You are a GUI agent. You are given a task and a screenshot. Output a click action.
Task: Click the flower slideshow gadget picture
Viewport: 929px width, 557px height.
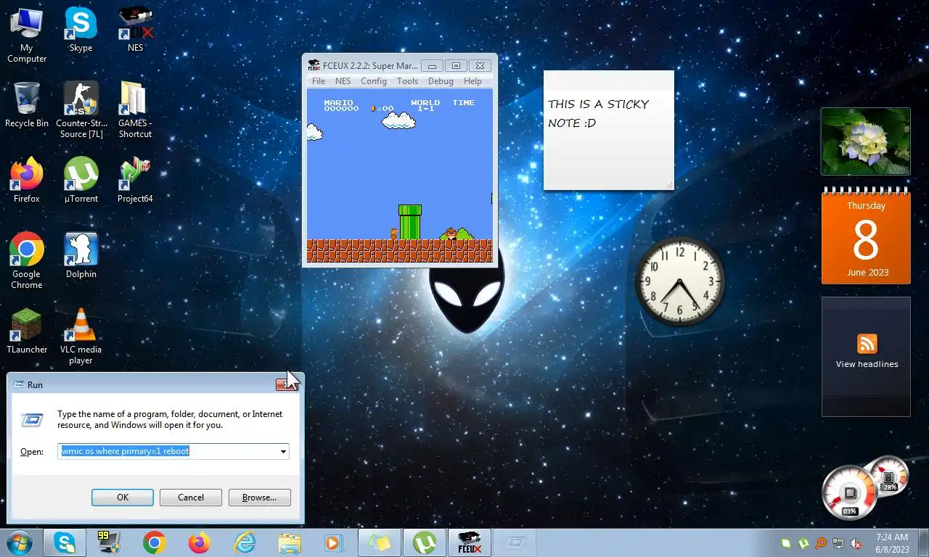pyautogui.click(x=865, y=141)
